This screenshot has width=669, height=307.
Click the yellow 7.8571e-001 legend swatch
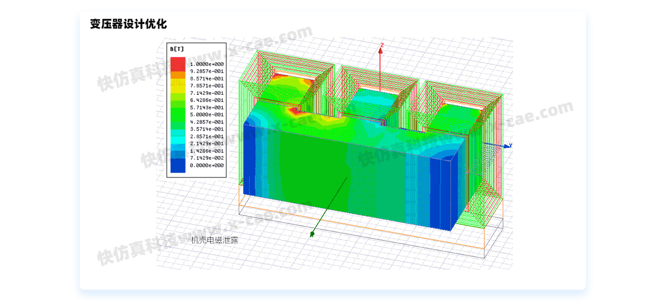(x=177, y=86)
